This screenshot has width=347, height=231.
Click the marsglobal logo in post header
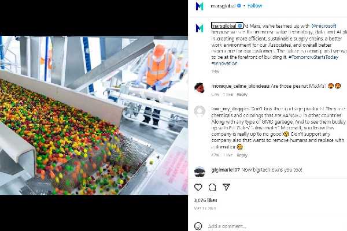click(200, 6)
